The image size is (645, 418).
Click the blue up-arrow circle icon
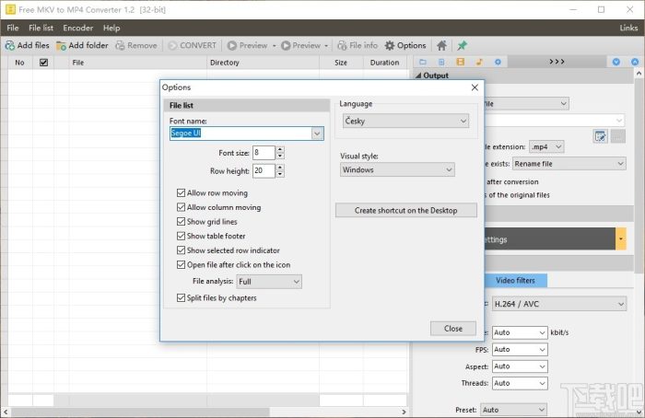click(x=635, y=62)
